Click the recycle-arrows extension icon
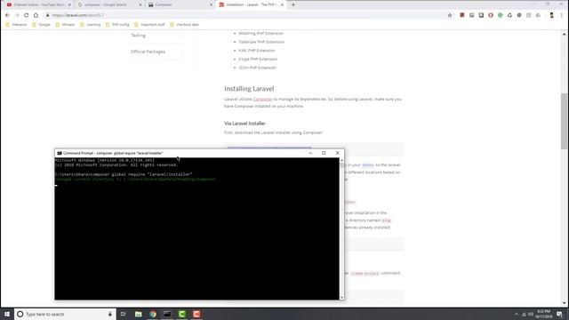The image size is (569, 320). 509,15
